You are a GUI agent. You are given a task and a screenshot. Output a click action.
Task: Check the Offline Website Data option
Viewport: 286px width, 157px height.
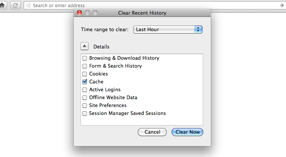coord(85,98)
